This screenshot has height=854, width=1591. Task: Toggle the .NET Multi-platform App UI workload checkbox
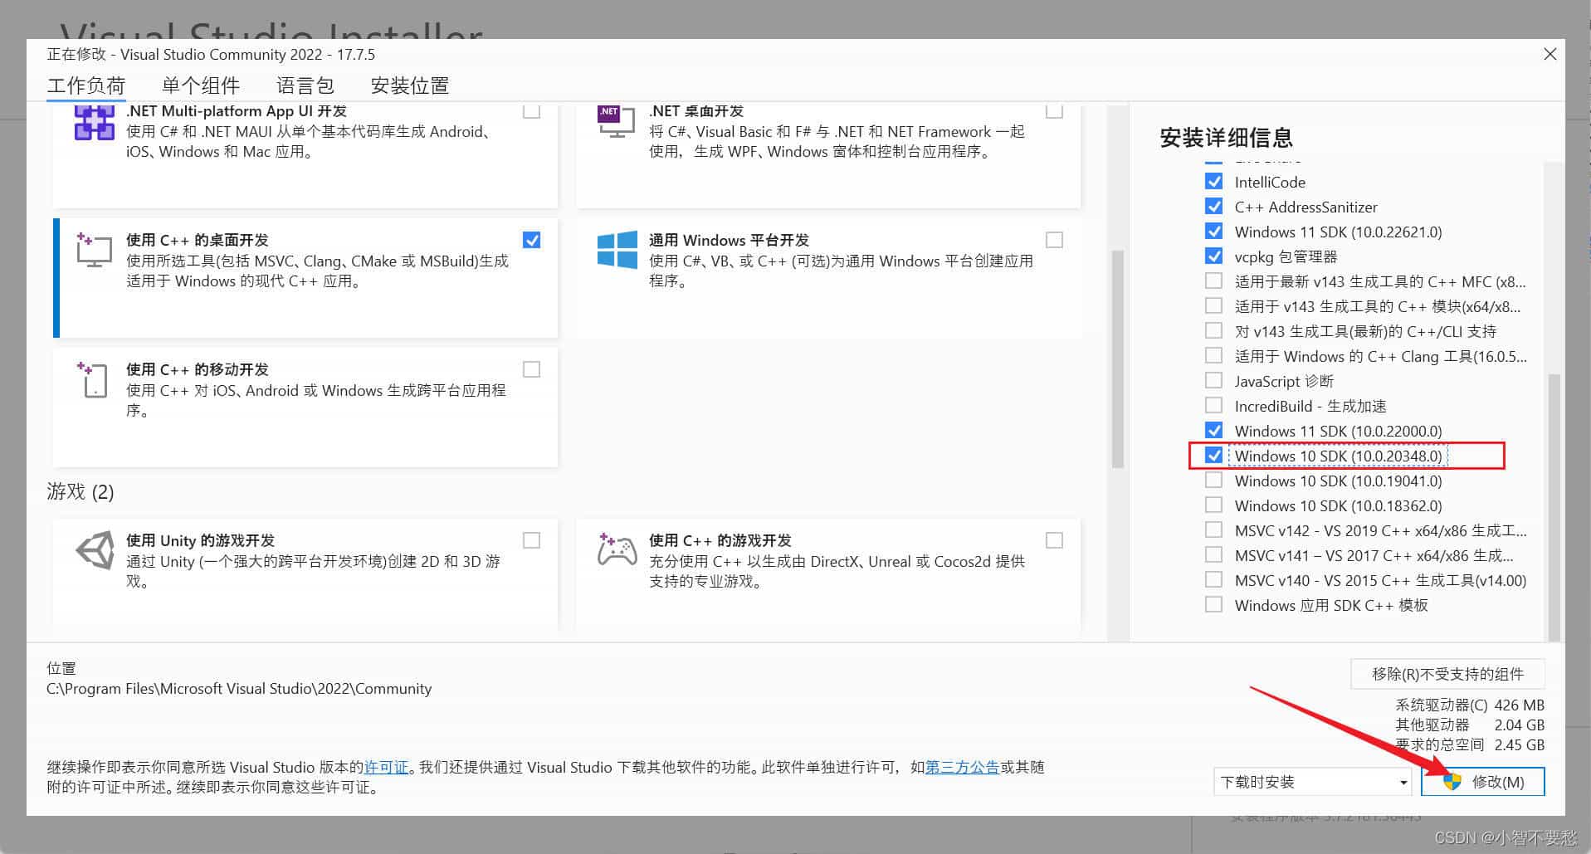click(532, 110)
